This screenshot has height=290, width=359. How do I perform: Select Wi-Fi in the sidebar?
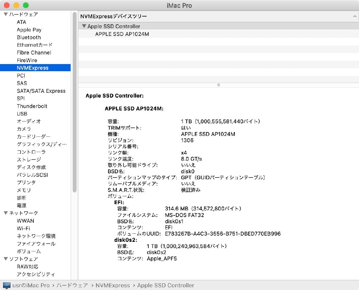tap(23, 228)
